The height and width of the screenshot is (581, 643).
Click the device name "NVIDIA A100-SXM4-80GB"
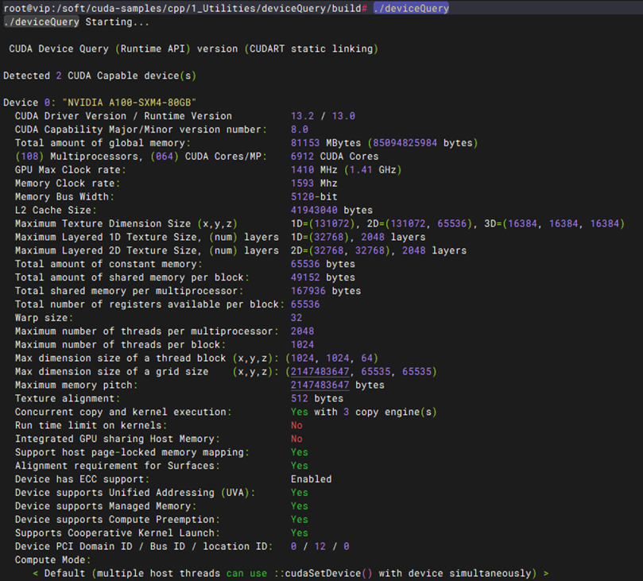(x=130, y=103)
